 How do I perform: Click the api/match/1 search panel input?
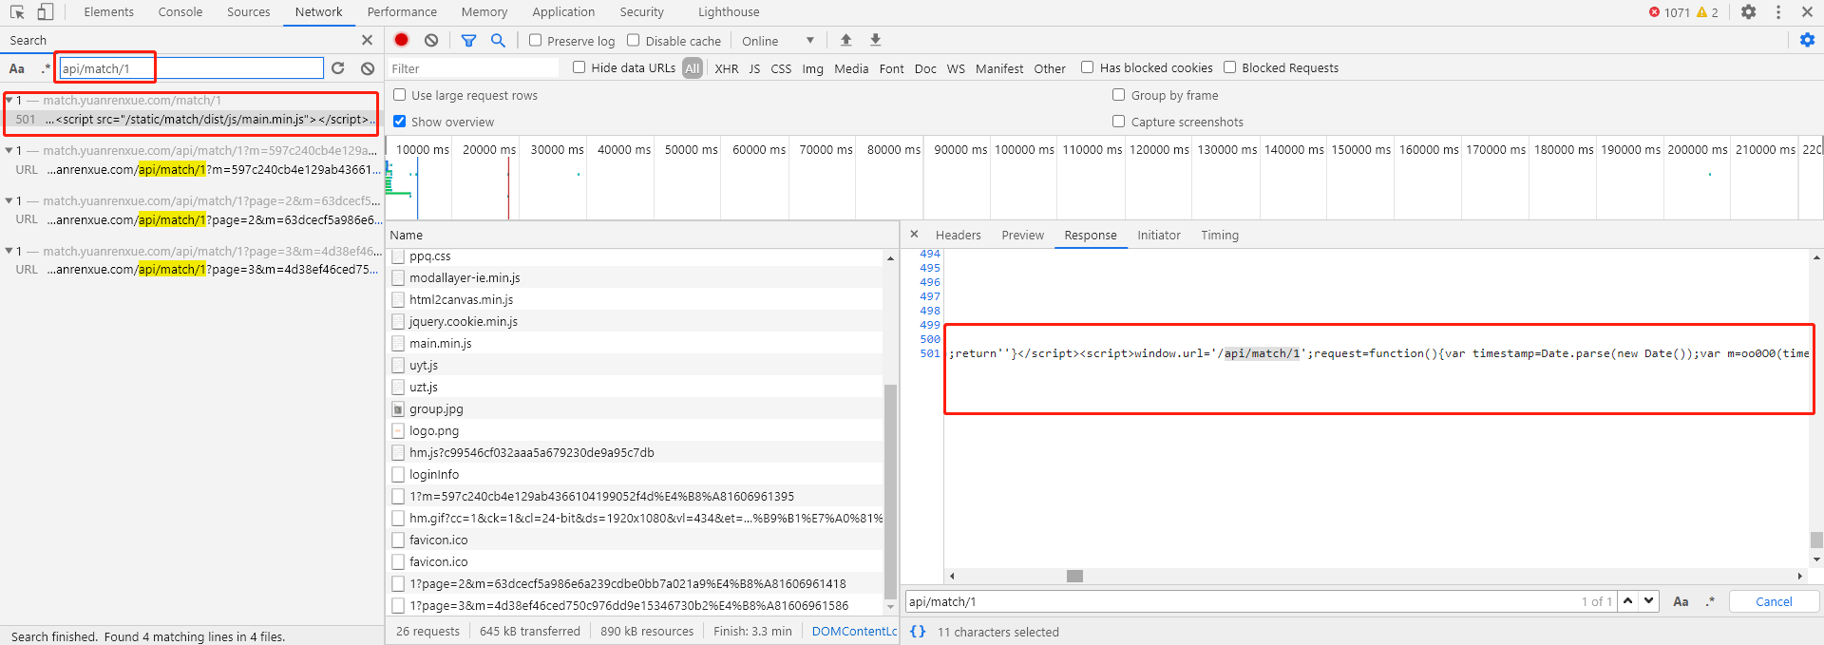coord(191,68)
